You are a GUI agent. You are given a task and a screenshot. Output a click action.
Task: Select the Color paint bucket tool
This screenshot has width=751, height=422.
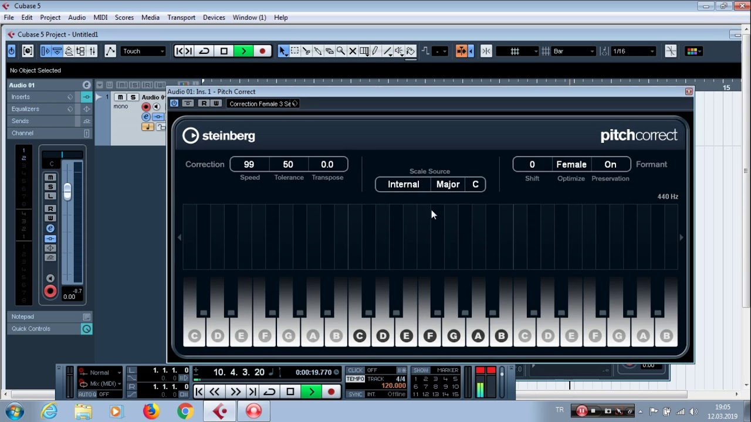[411, 51]
